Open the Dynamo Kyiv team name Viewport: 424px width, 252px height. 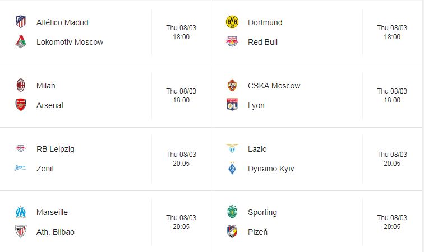tap(271, 169)
